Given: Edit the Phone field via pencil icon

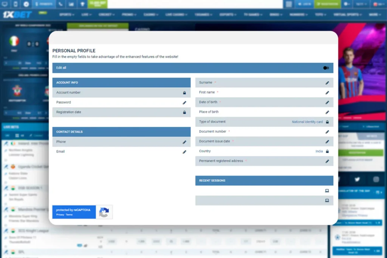Looking at the screenshot, I should tap(184, 142).
